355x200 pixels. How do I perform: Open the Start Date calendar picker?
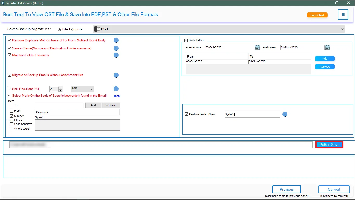pos(257,47)
